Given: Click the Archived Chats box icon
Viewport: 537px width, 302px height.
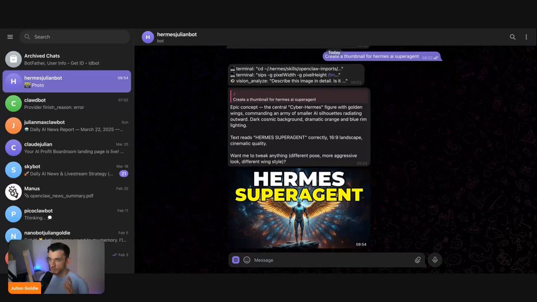Looking at the screenshot, I should [x=13, y=59].
